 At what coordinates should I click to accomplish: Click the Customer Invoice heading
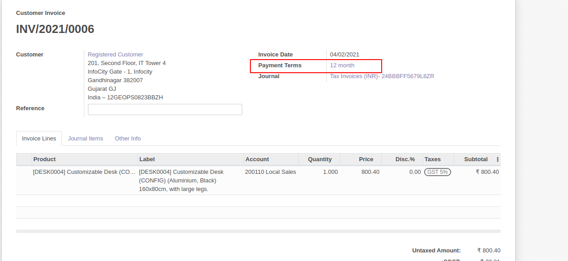[x=41, y=13]
